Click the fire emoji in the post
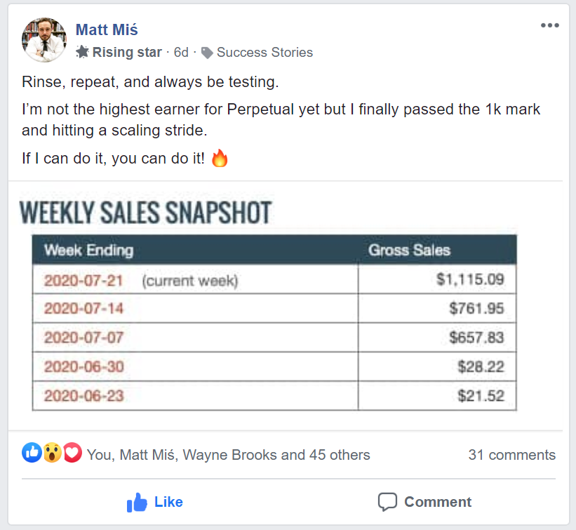 (220, 159)
